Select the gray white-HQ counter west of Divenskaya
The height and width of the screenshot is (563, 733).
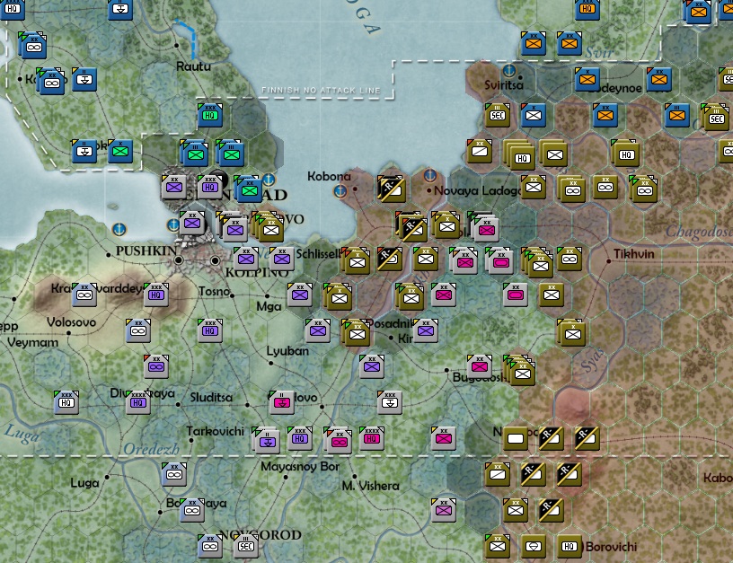66,402
